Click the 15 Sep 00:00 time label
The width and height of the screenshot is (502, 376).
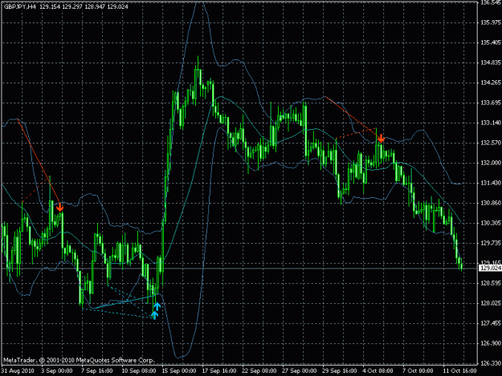click(178, 371)
